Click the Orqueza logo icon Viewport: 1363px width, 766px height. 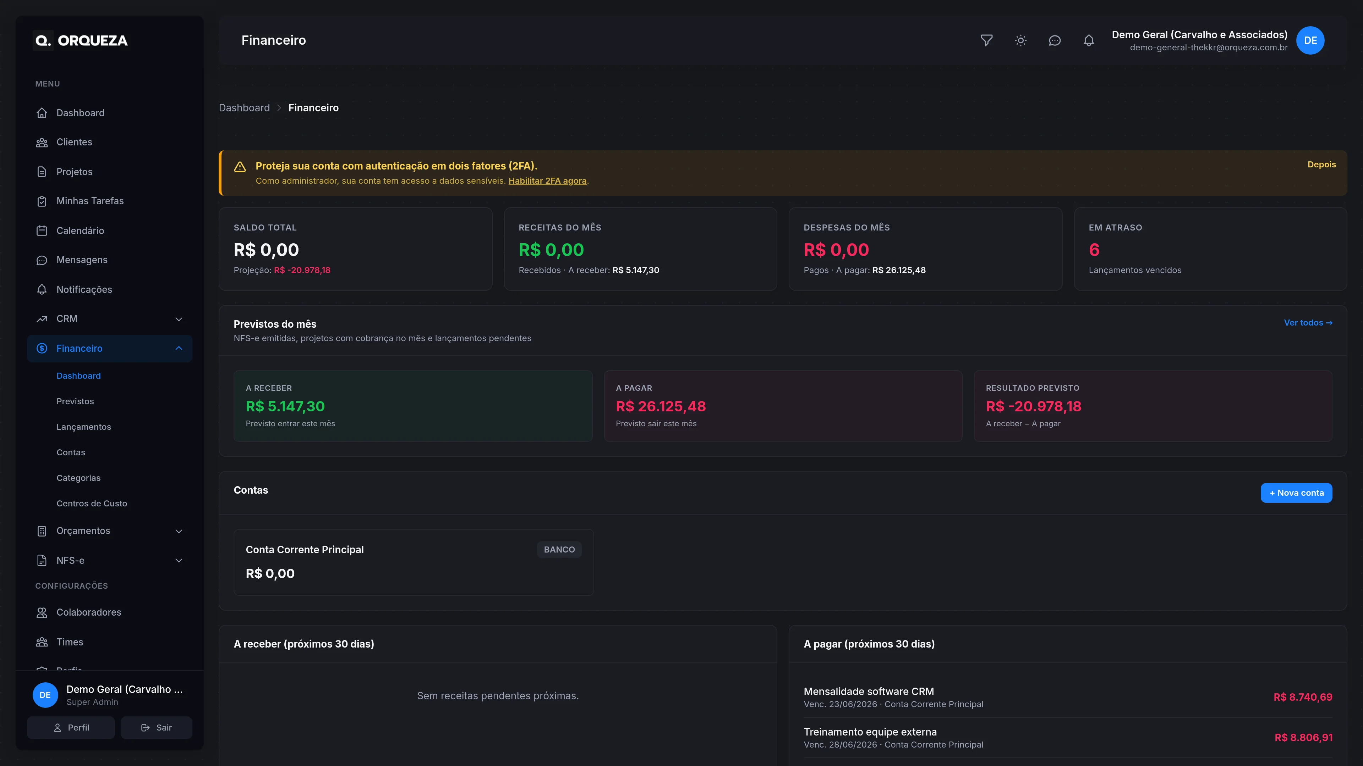tap(43, 41)
